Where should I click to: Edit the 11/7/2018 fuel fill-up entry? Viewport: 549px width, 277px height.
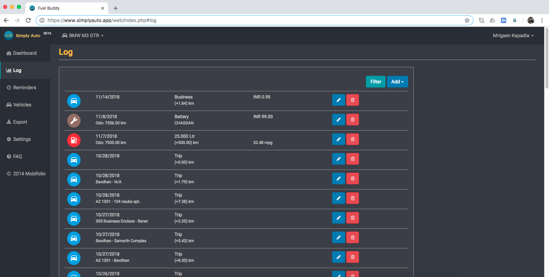coord(338,139)
